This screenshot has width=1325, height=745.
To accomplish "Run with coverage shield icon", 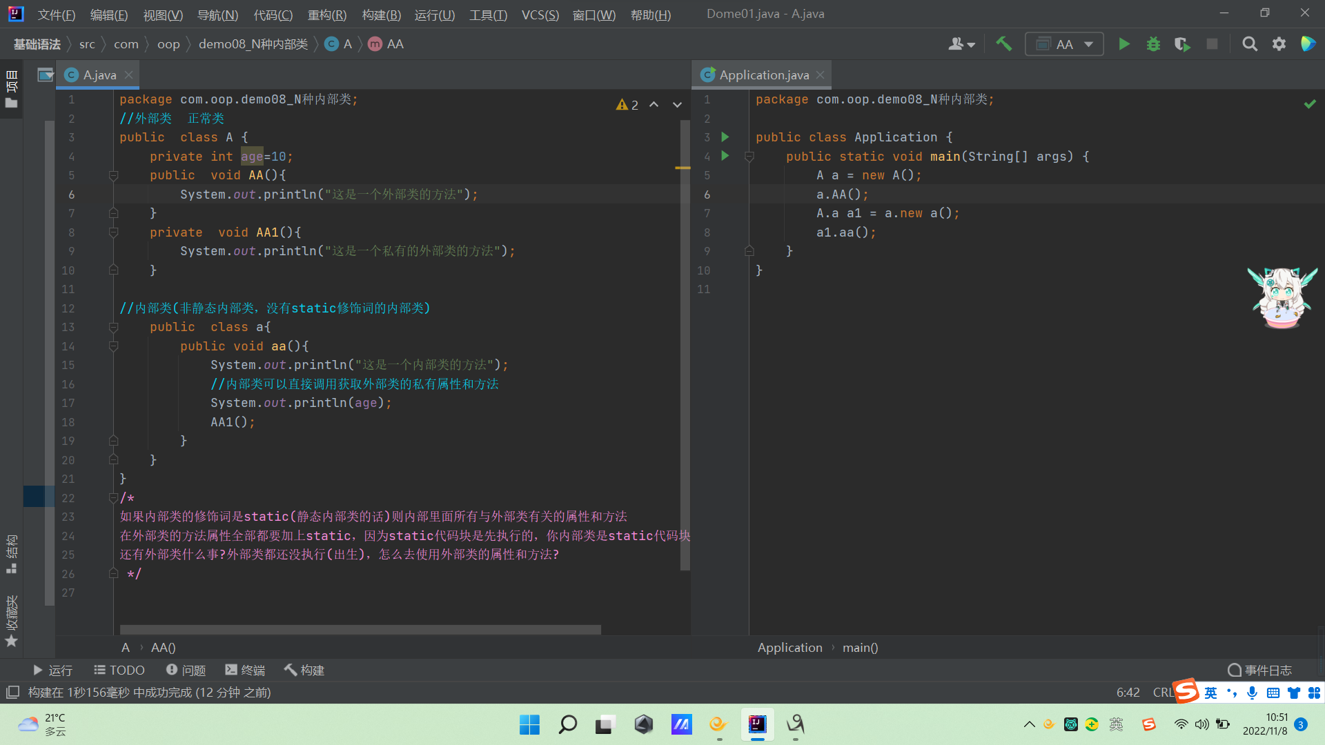I will 1182,44.
